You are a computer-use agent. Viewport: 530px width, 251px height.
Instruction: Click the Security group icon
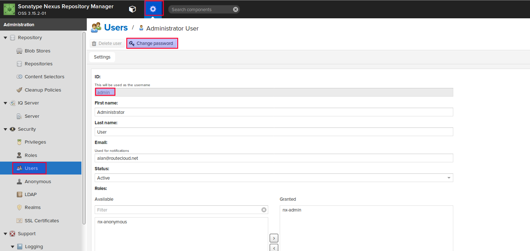click(13, 129)
